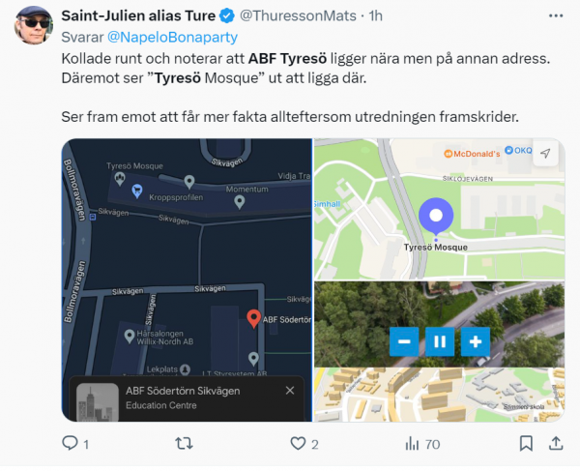Image resolution: width=580 pixels, height=471 pixels.
Task: View tweet analytics with the bar chart icon
Action: 412,443
